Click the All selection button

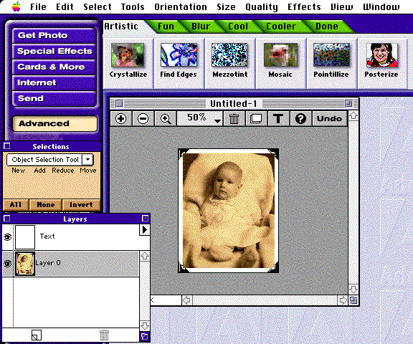pos(16,205)
